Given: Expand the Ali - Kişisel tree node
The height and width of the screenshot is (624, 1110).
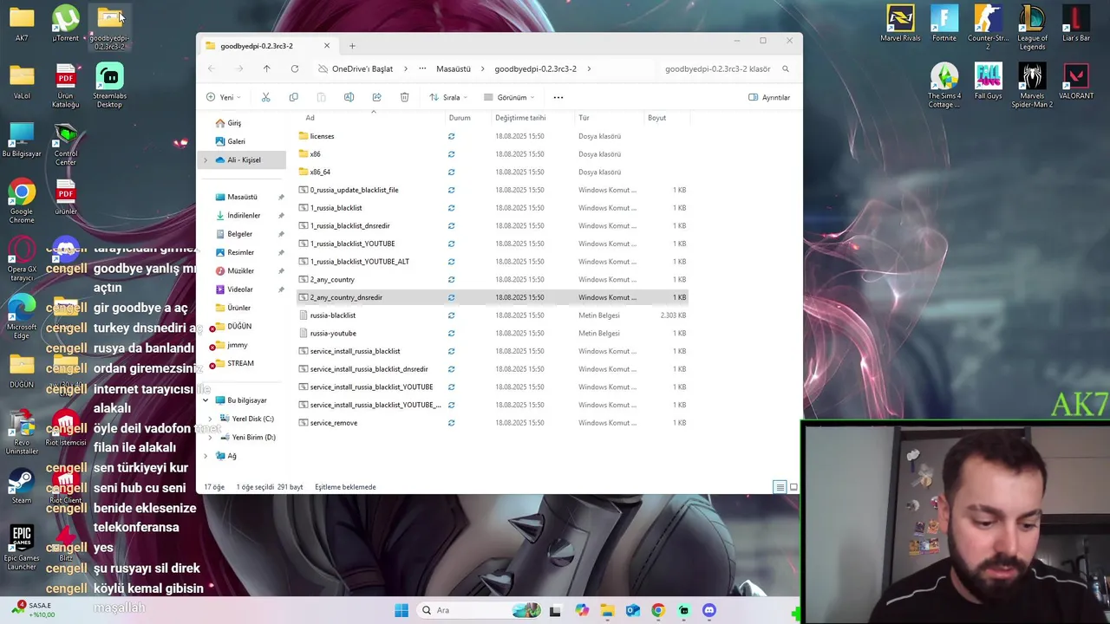Looking at the screenshot, I should pyautogui.click(x=206, y=160).
